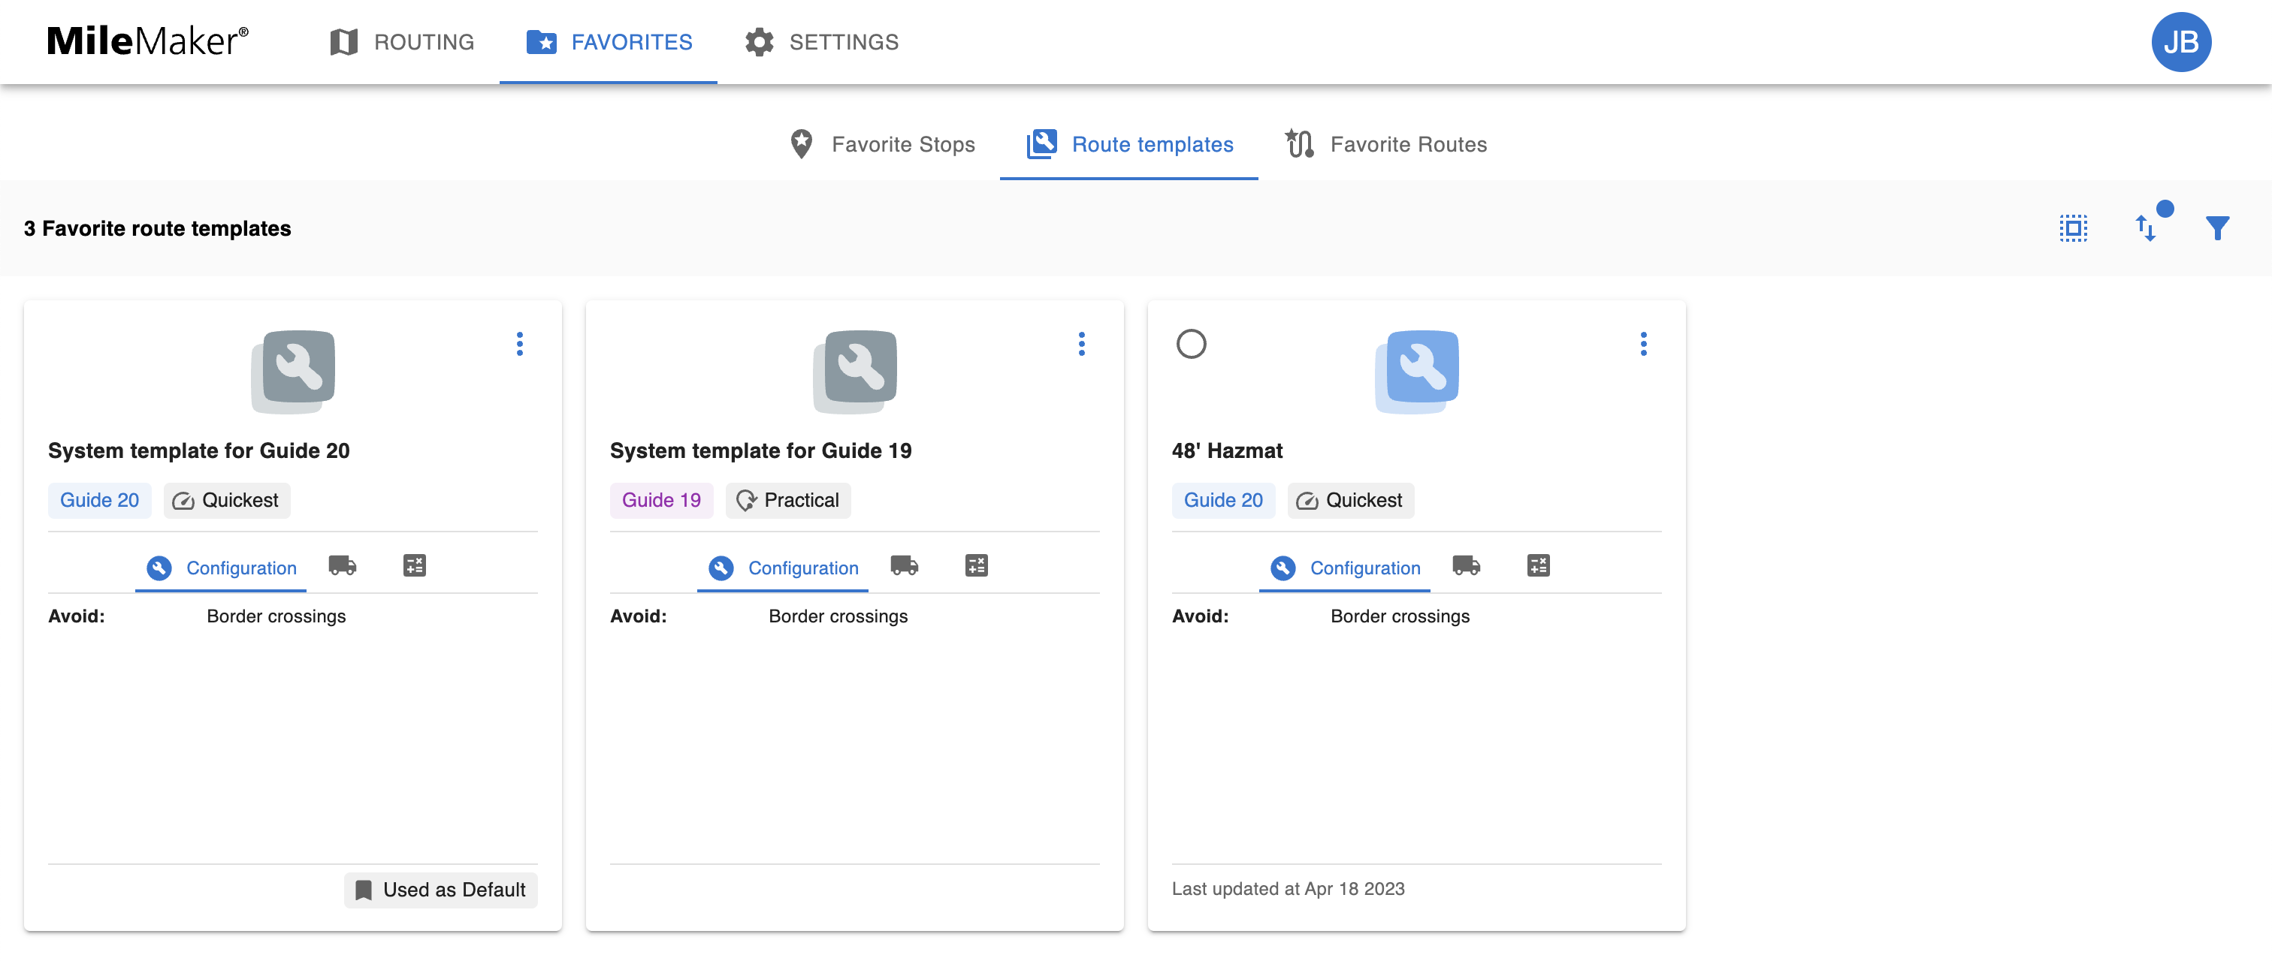The height and width of the screenshot is (961, 2272).
Task: Open the filter funnel icon
Action: tap(2217, 228)
